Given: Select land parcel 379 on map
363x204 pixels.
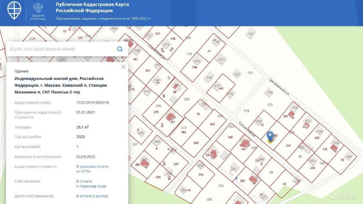Looking at the screenshot, I should click(156, 112).
